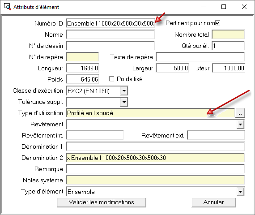255x215 pixels.
Task: Click the Largeur field showing 500.0
Action: point(172,68)
